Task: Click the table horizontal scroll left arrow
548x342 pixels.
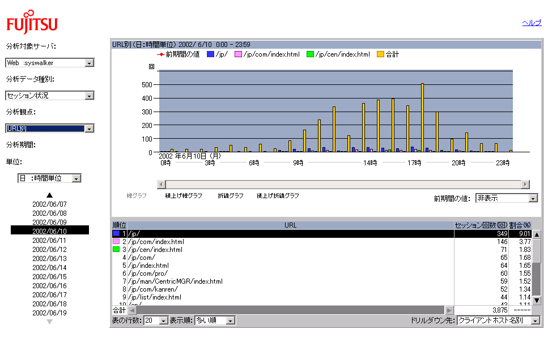Action: [132, 310]
